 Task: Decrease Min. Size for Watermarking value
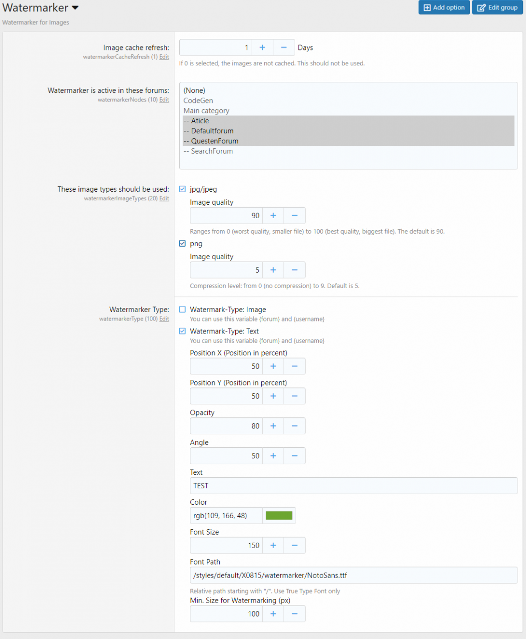coord(295,614)
